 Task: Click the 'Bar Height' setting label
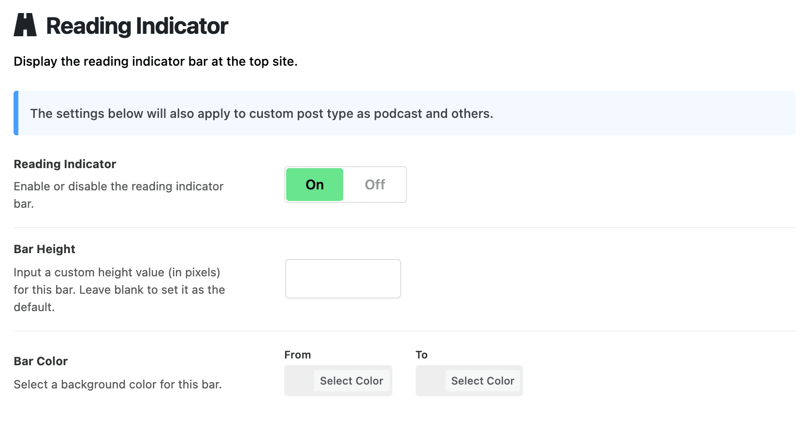coord(44,249)
